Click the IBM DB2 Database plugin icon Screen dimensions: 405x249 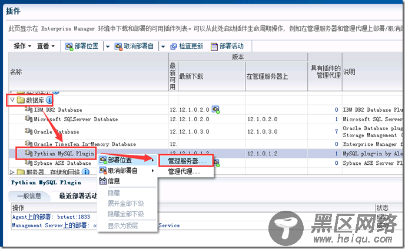[28, 109]
